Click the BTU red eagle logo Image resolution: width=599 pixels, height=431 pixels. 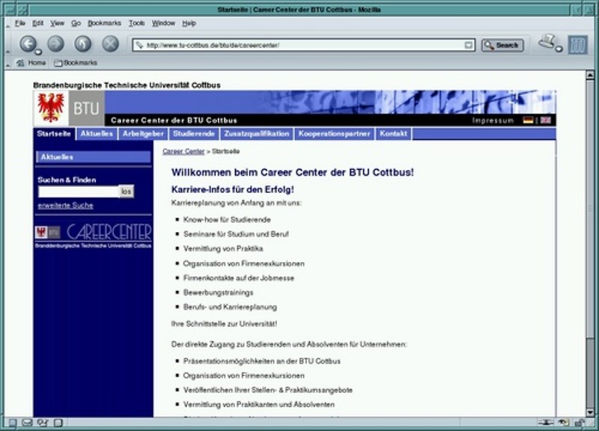pos(51,108)
